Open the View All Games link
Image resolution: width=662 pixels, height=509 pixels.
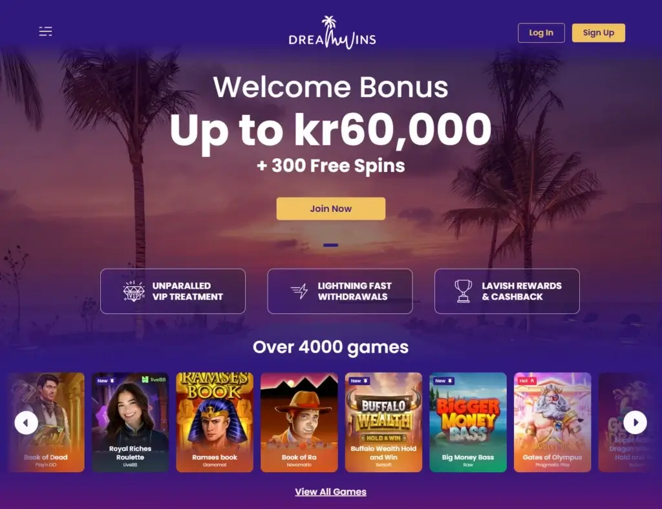point(330,492)
